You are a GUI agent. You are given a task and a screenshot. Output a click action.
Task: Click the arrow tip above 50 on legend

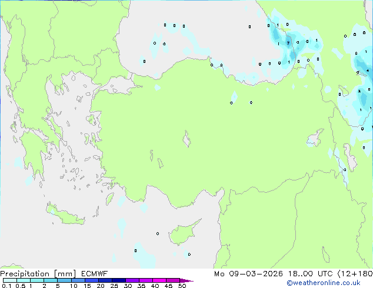point(186,280)
